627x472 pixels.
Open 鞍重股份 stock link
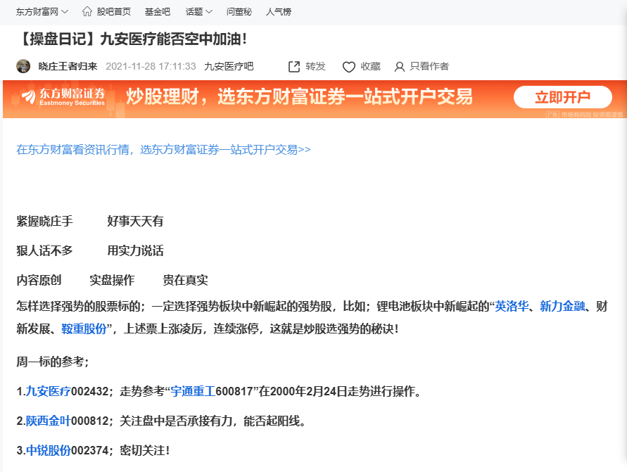(x=84, y=329)
